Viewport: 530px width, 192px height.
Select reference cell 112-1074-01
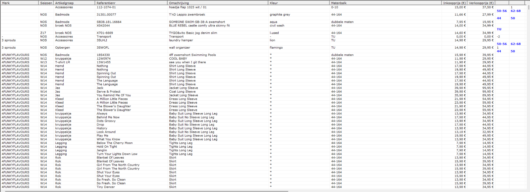pos(106,7)
